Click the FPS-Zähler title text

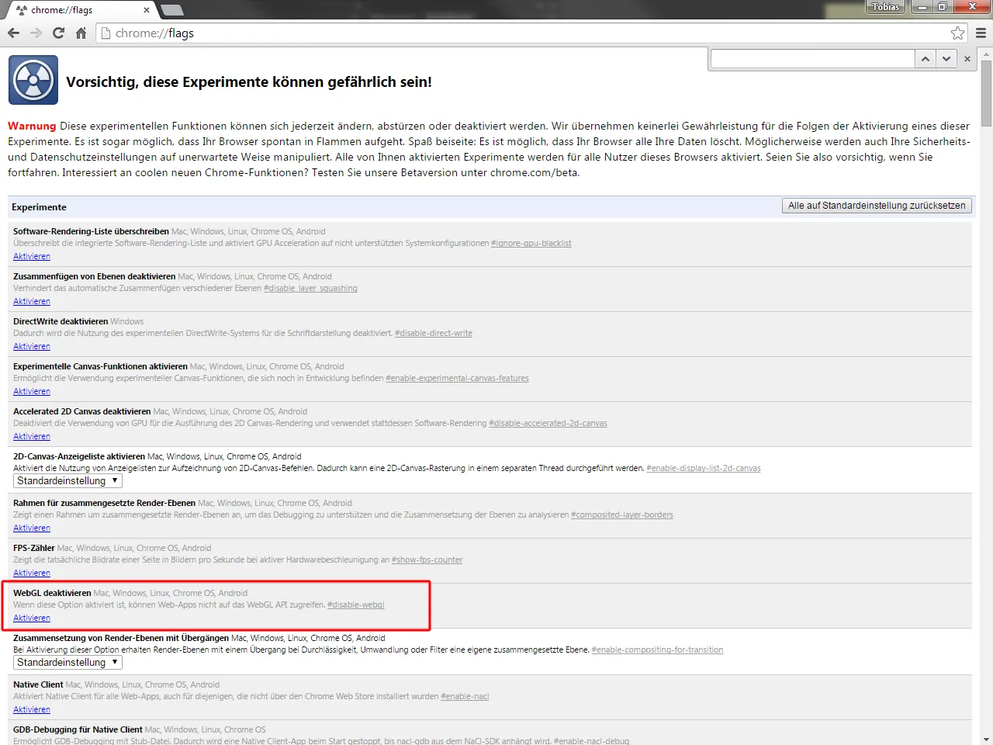pos(34,548)
